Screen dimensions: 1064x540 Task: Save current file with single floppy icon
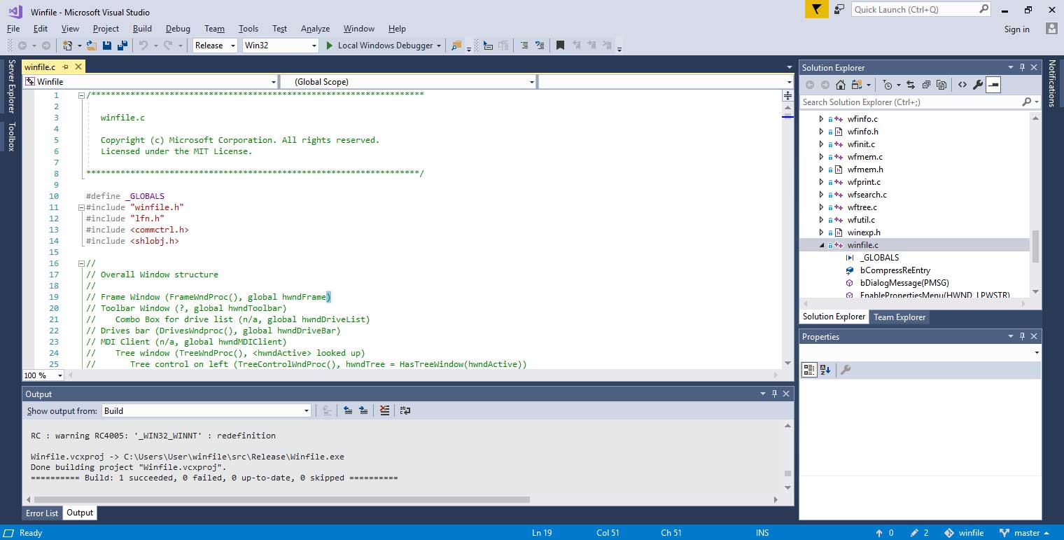[x=107, y=45]
